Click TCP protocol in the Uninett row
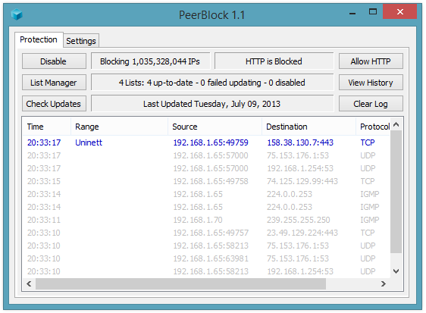The height and width of the screenshot is (313, 426). (x=368, y=142)
